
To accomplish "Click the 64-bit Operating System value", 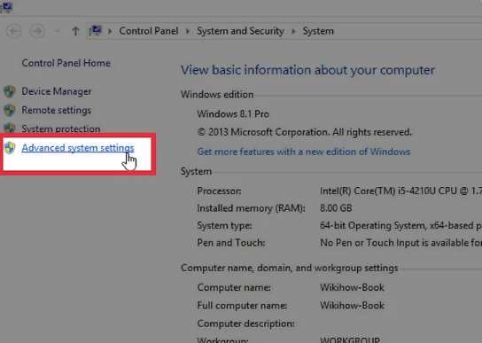I will coord(400,225).
